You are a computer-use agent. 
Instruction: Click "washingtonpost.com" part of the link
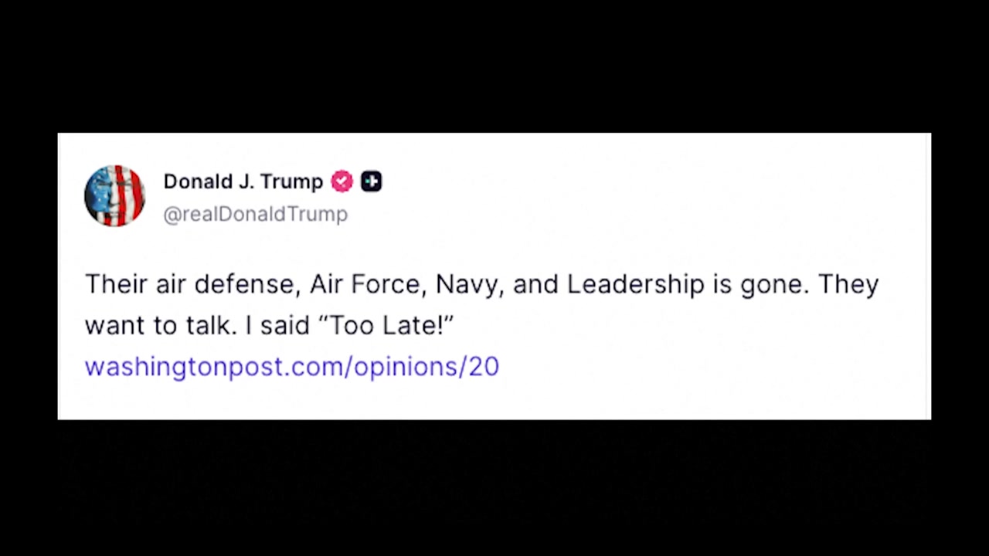point(216,366)
